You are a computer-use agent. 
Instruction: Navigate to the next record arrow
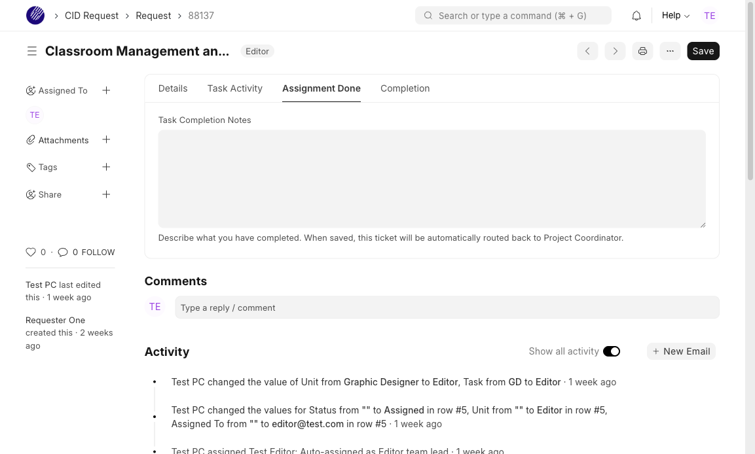[x=615, y=50]
